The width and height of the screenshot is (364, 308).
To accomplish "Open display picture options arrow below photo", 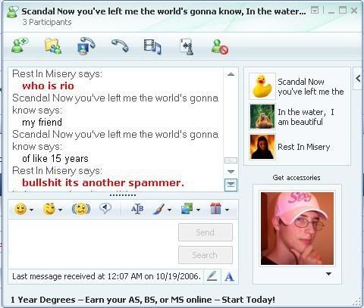I will coord(328,274).
